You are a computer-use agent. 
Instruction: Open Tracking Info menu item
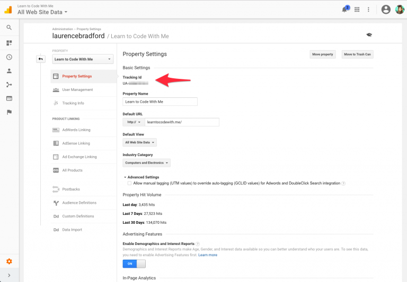point(83,103)
